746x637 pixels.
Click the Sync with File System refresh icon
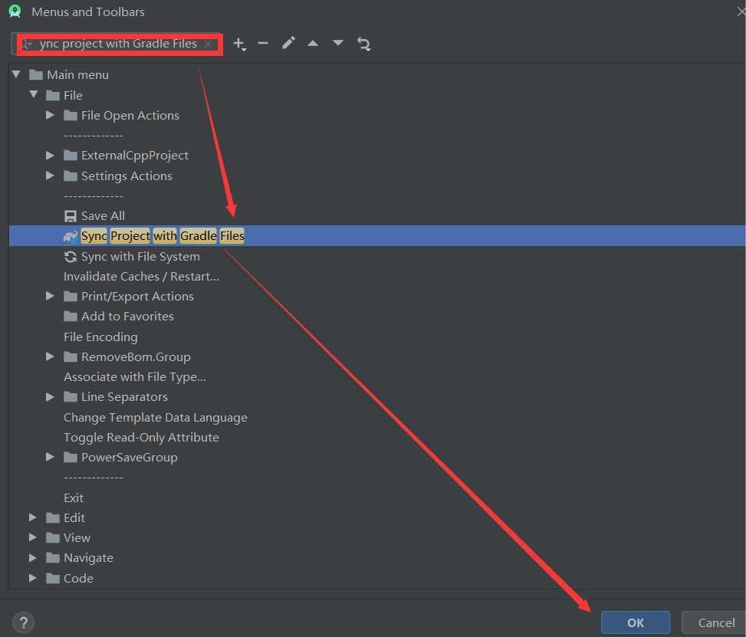(x=71, y=257)
